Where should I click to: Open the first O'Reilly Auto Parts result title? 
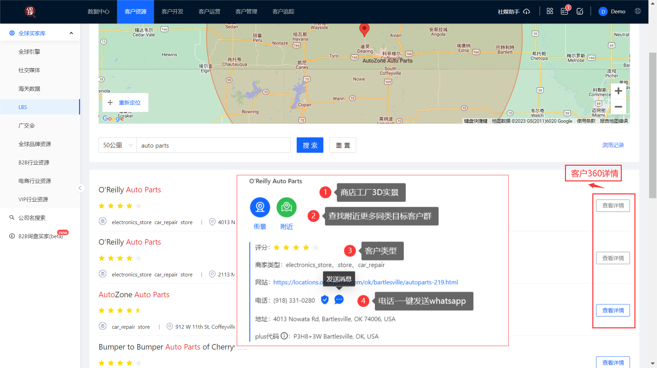(x=130, y=190)
